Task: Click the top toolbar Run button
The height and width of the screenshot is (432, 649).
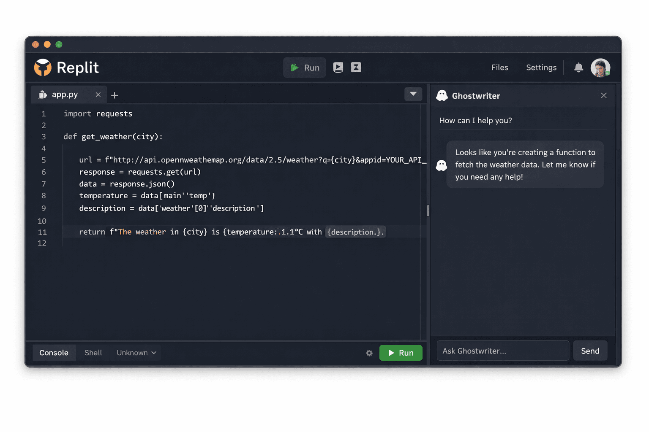Action: pyautogui.click(x=305, y=67)
